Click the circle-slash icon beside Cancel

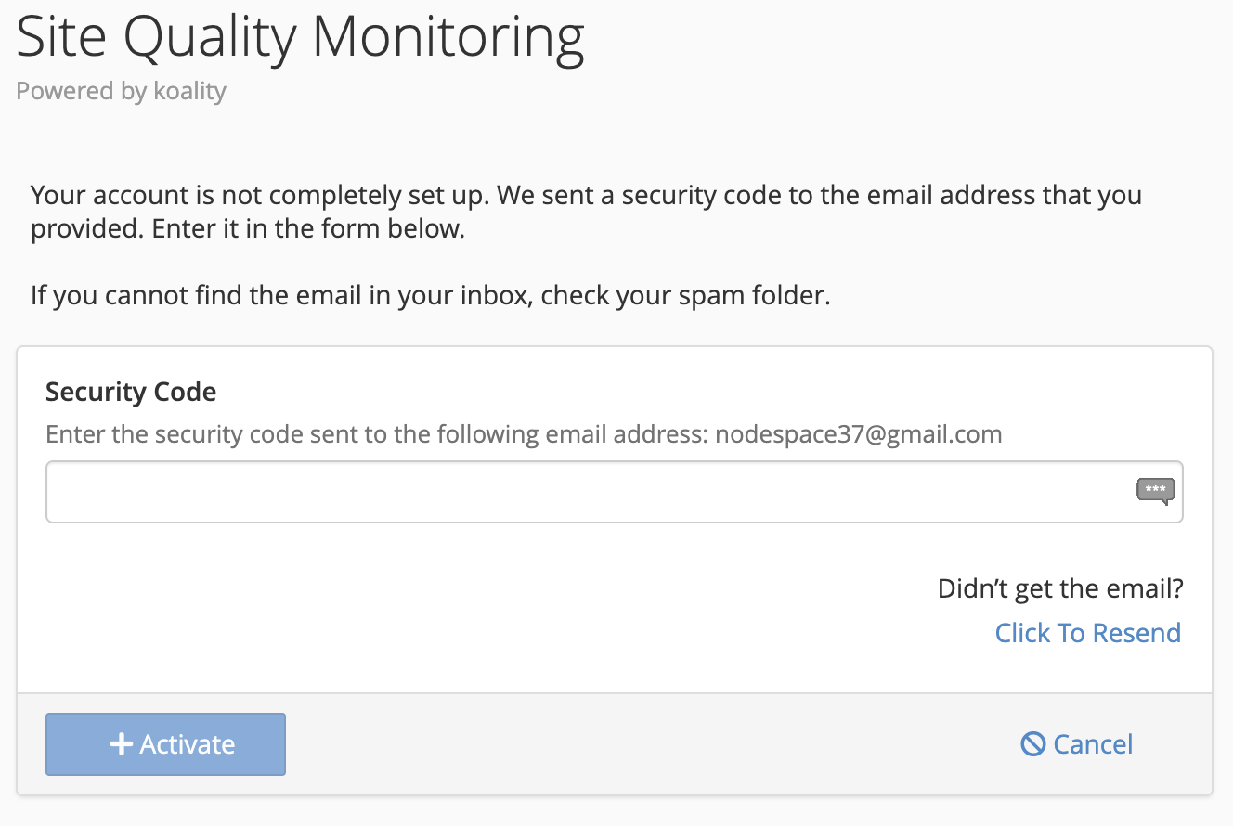[1032, 744]
